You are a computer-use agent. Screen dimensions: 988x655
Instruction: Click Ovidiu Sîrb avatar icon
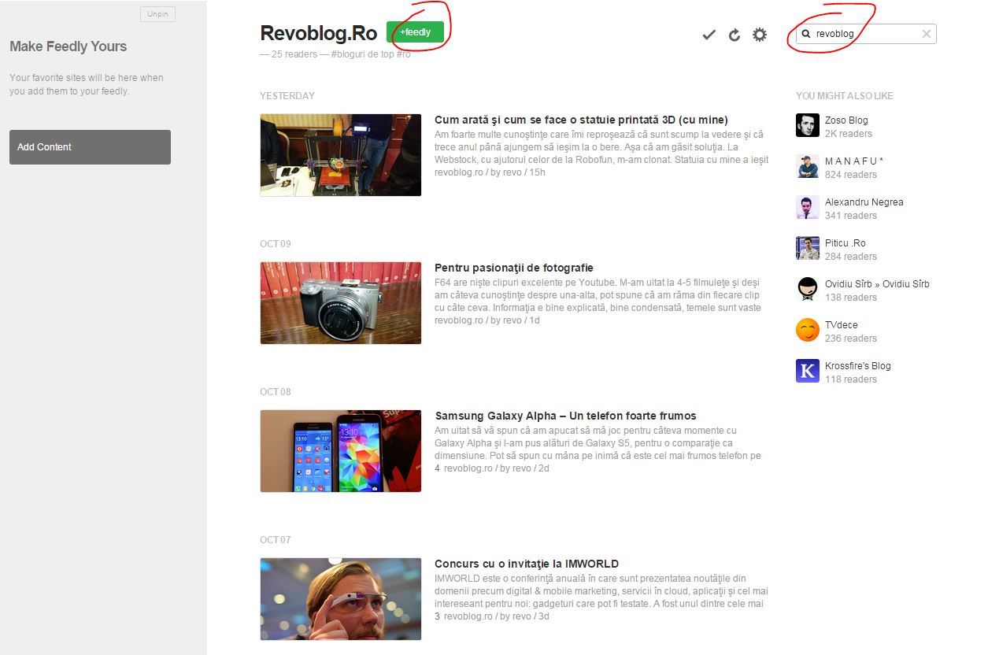click(808, 290)
